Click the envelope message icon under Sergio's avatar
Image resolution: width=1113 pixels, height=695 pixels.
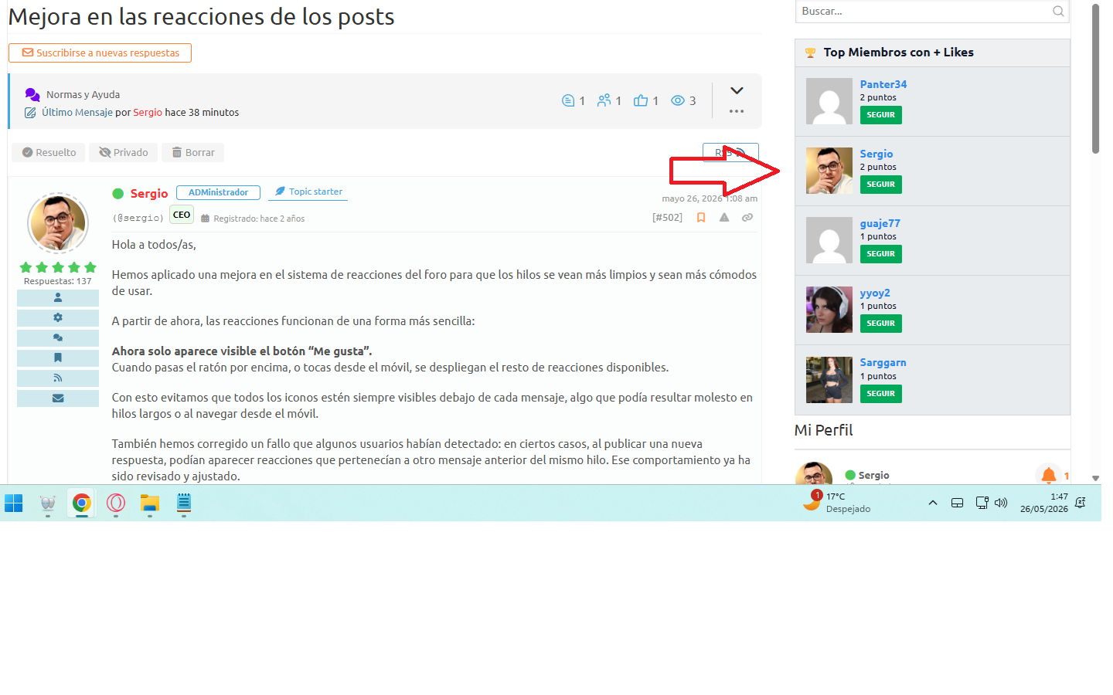(58, 398)
